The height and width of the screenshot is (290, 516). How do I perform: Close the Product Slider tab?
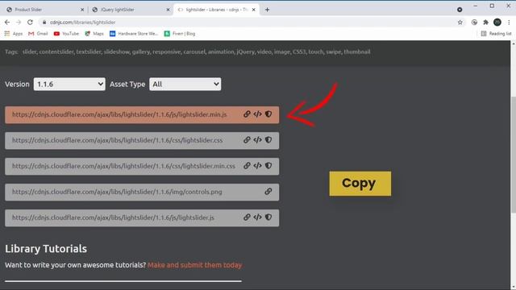(x=82, y=10)
